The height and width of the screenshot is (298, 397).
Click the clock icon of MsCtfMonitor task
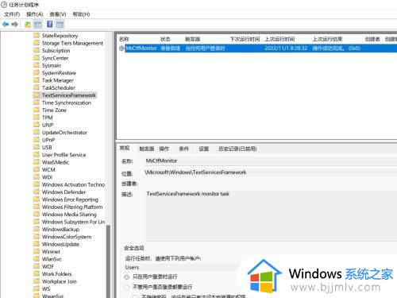pos(121,48)
